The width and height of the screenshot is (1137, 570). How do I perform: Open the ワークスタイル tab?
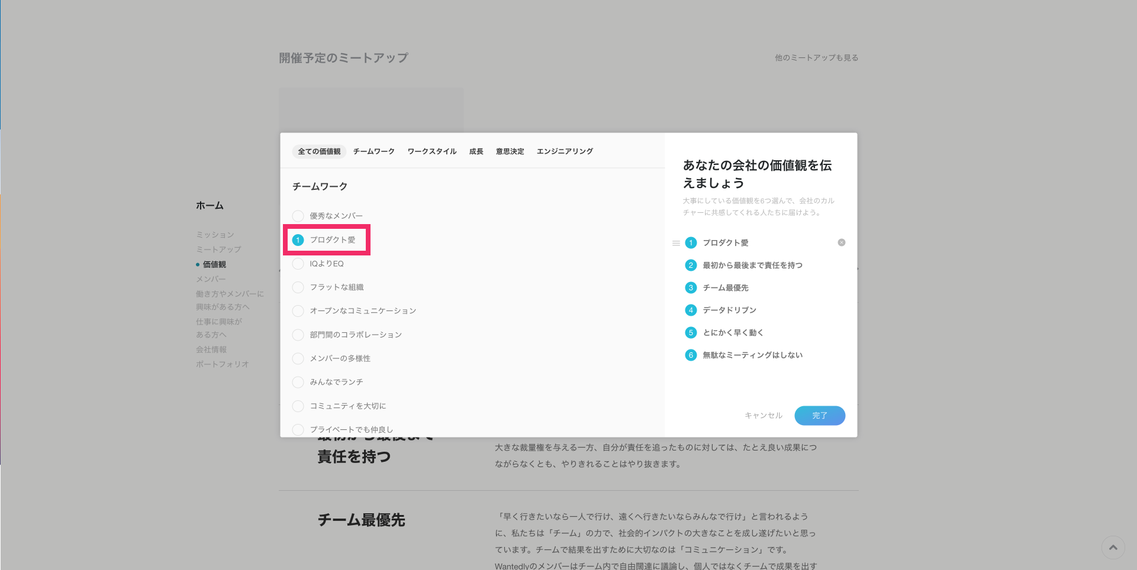[432, 151]
